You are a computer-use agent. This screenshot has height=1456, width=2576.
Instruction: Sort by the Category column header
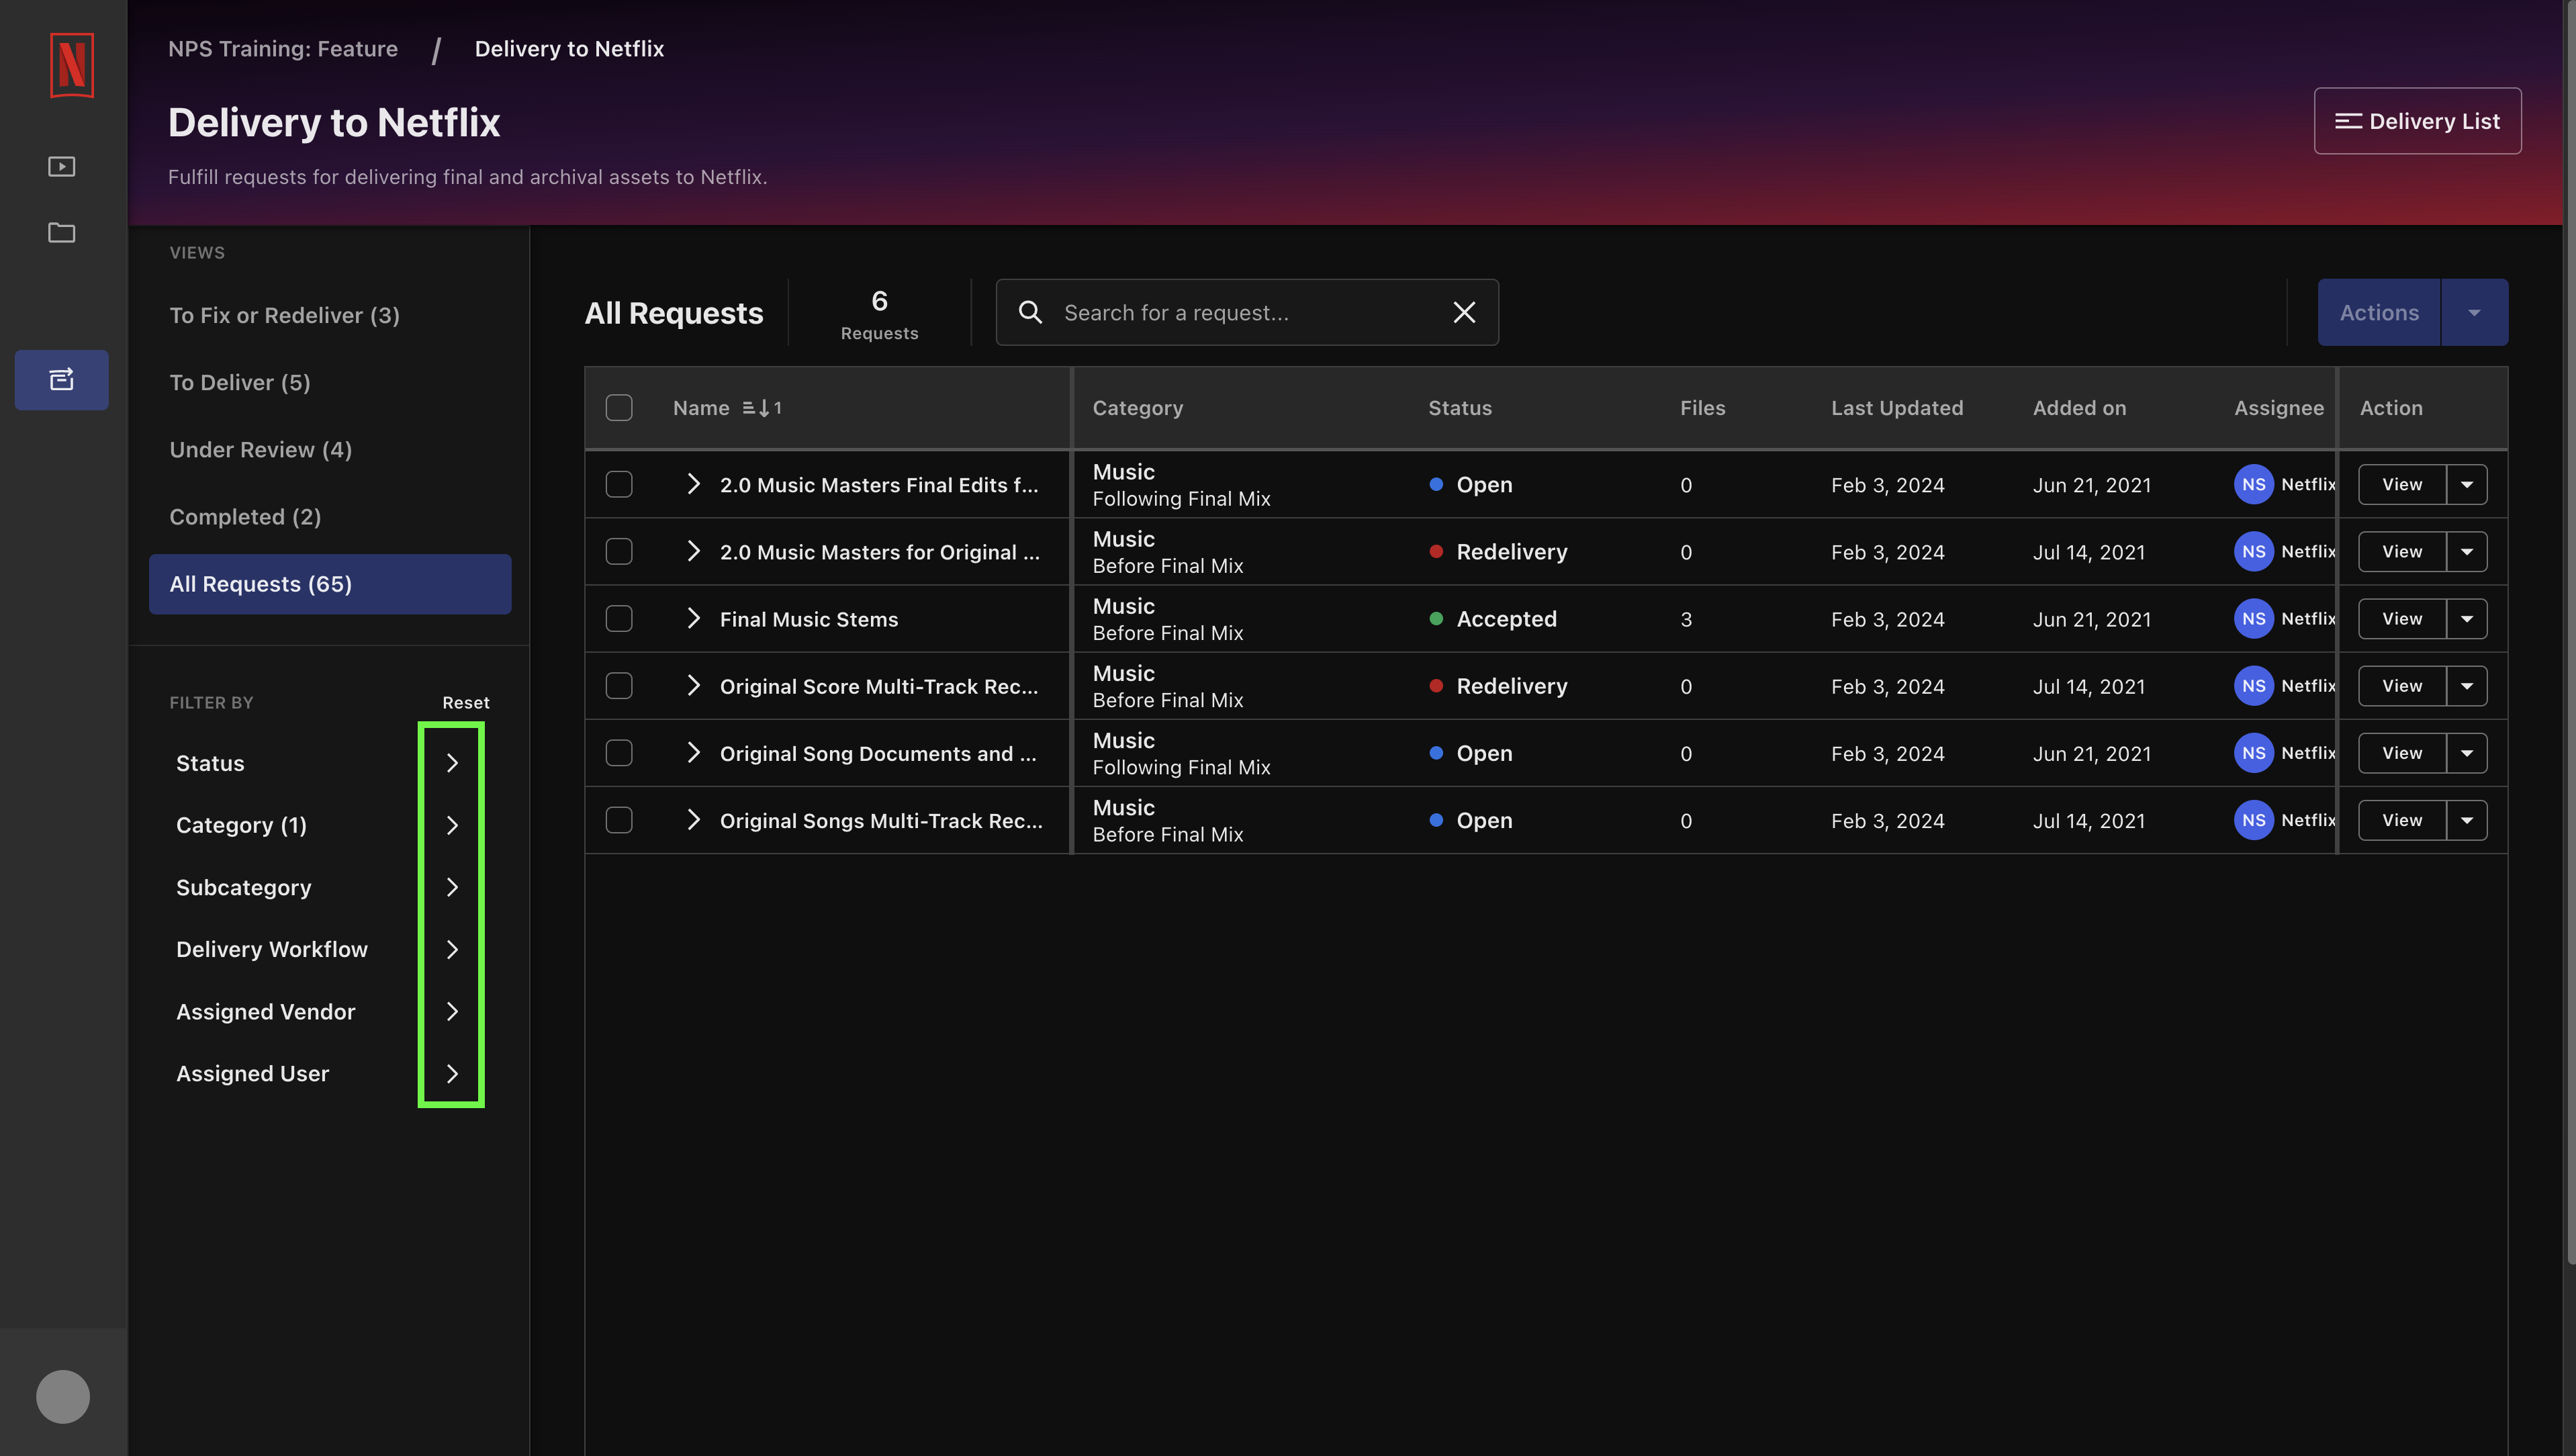[1138, 408]
